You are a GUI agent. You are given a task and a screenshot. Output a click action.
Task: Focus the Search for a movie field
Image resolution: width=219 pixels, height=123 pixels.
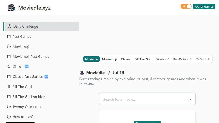[147, 99]
